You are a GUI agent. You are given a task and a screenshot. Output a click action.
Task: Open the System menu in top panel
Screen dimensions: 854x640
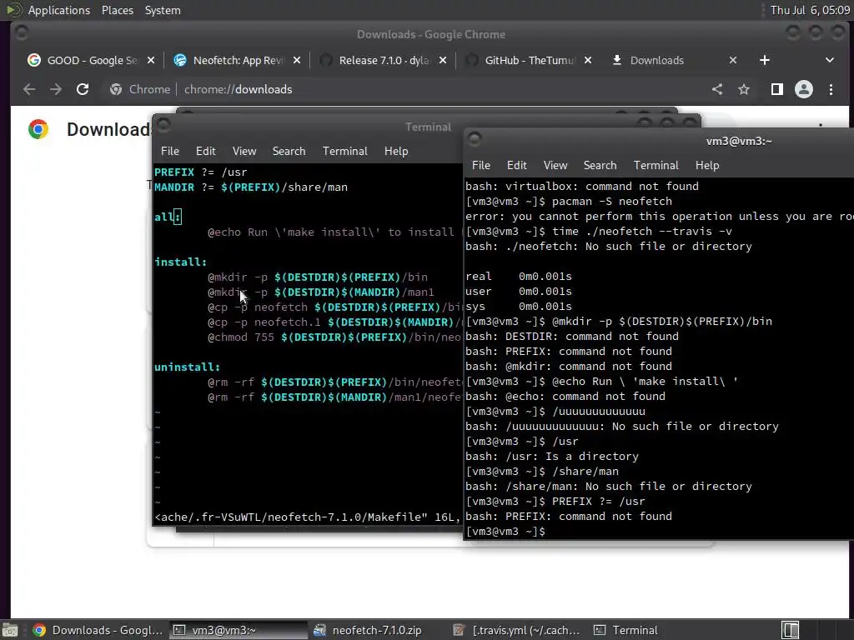(163, 10)
